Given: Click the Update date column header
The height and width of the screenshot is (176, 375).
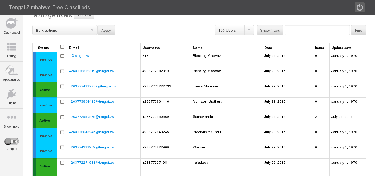Looking at the screenshot, I should (x=341, y=48).
